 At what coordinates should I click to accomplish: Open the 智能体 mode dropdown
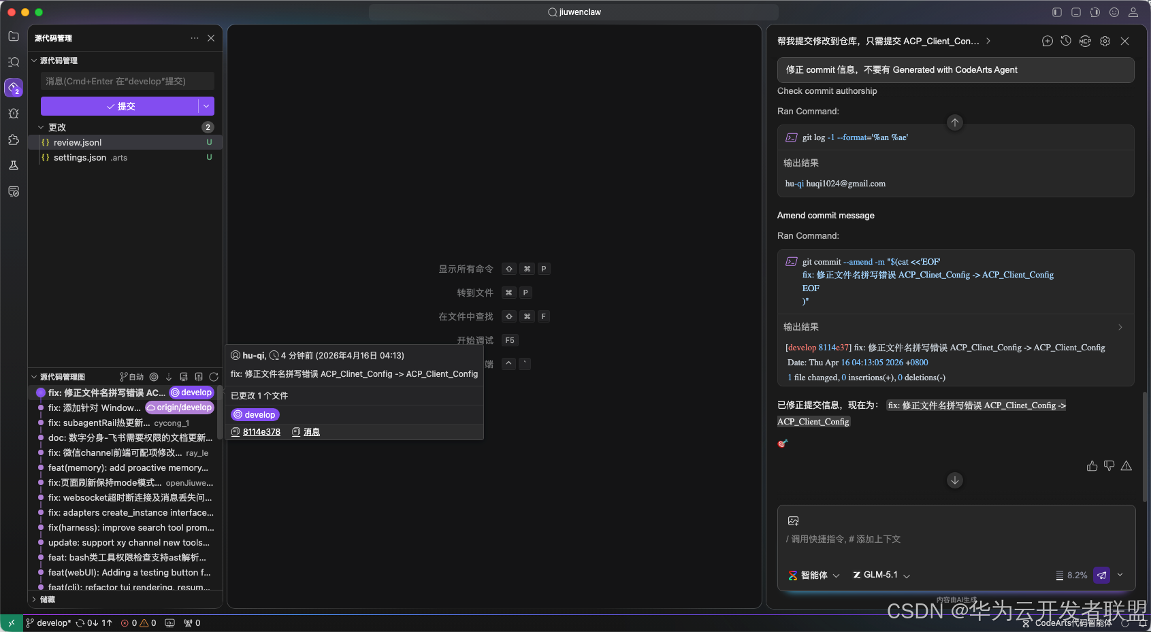click(814, 576)
